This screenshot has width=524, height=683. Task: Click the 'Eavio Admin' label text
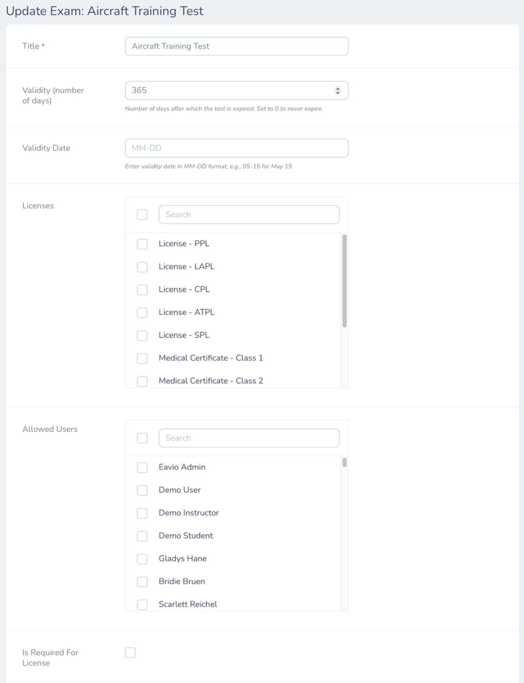click(182, 467)
